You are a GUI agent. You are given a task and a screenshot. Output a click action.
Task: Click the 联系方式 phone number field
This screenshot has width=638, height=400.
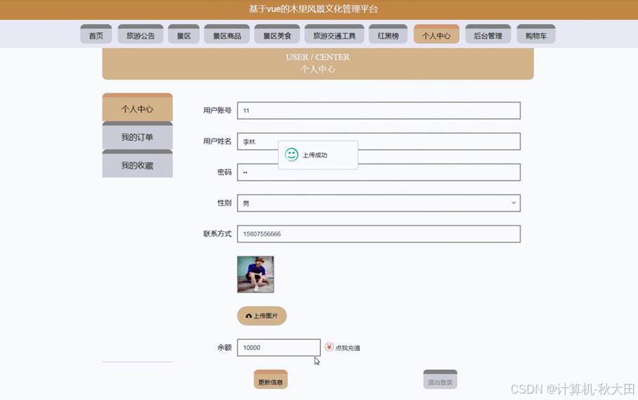point(379,234)
